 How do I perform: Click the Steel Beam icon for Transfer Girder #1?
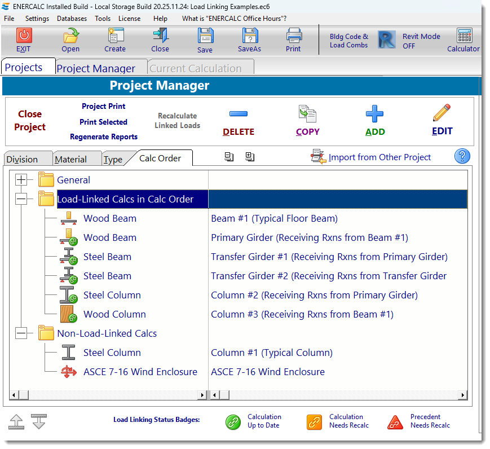tap(69, 257)
